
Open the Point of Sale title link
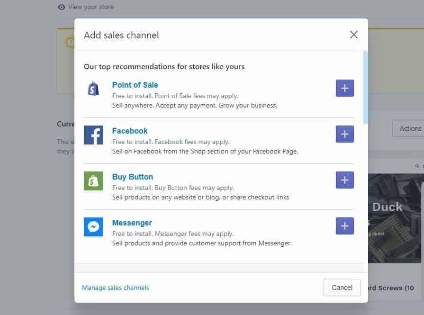coord(135,85)
